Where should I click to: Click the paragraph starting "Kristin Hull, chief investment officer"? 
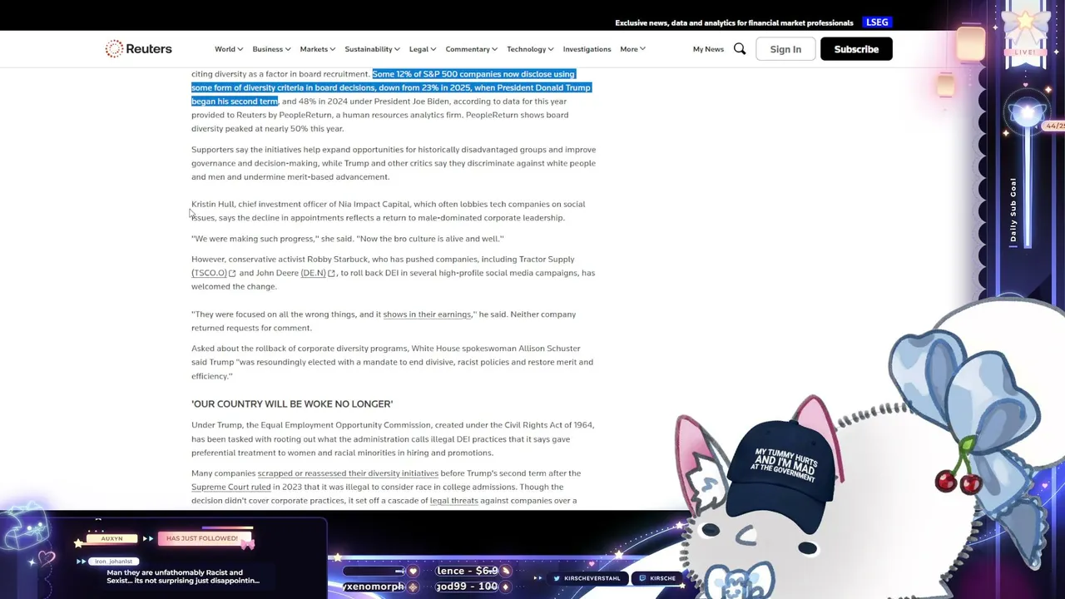389,210
